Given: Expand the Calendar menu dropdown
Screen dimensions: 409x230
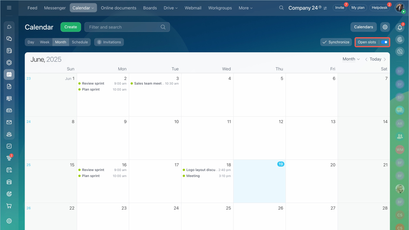Looking at the screenshot, I should [83, 8].
